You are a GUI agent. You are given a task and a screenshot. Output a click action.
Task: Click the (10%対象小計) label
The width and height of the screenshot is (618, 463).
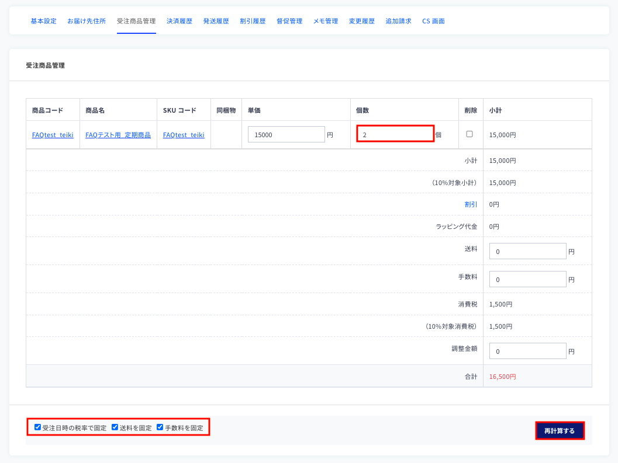454,183
